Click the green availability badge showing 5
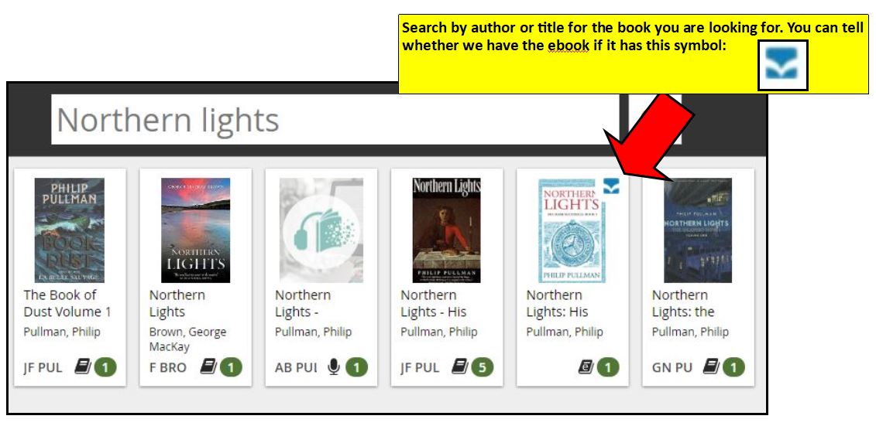 [483, 367]
